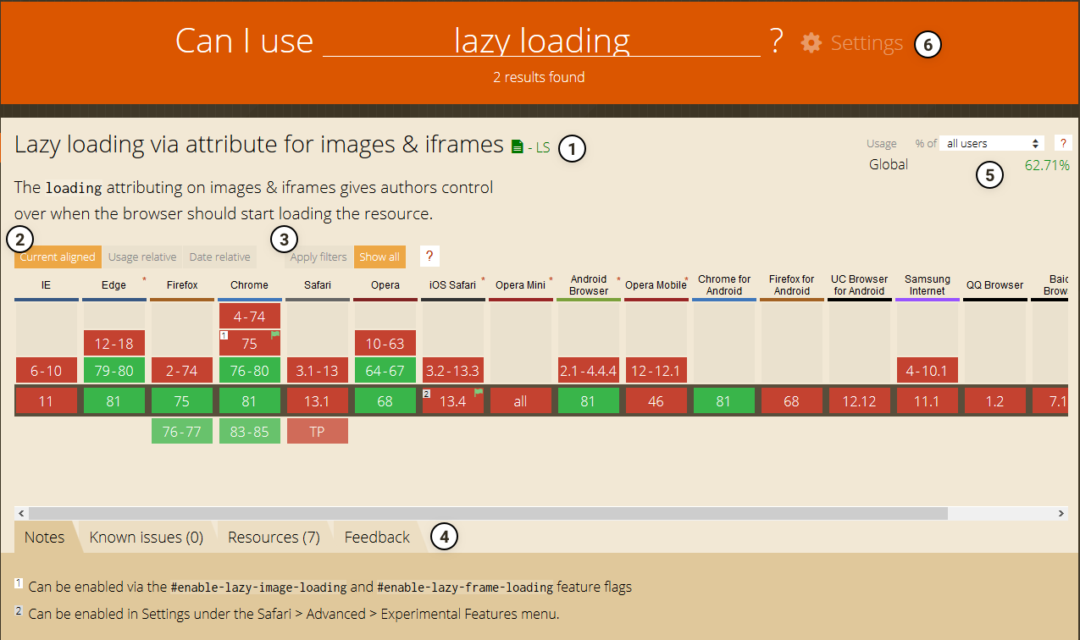Select Firefox 76-77 cell
The image size is (1080, 640).
pyautogui.click(x=182, y=431)
